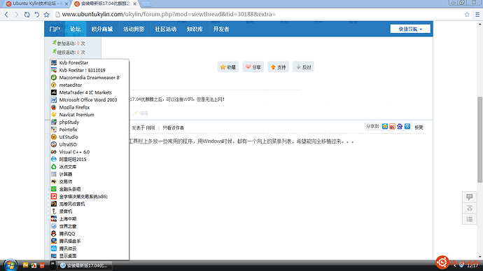Share via Baidu paw icon

400,127
